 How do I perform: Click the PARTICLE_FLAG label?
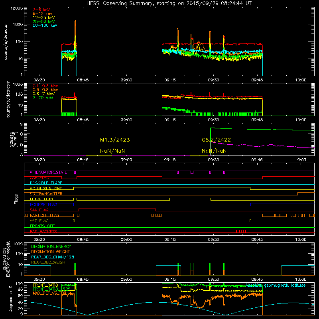pos(45,215)
